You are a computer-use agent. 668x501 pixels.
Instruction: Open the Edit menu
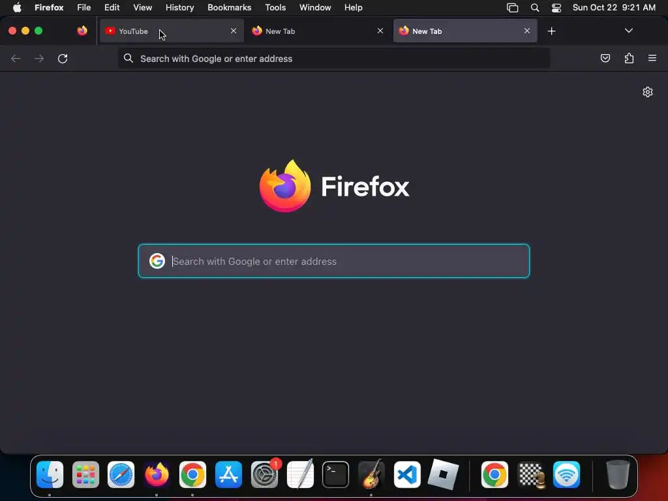tap(112, 7)
